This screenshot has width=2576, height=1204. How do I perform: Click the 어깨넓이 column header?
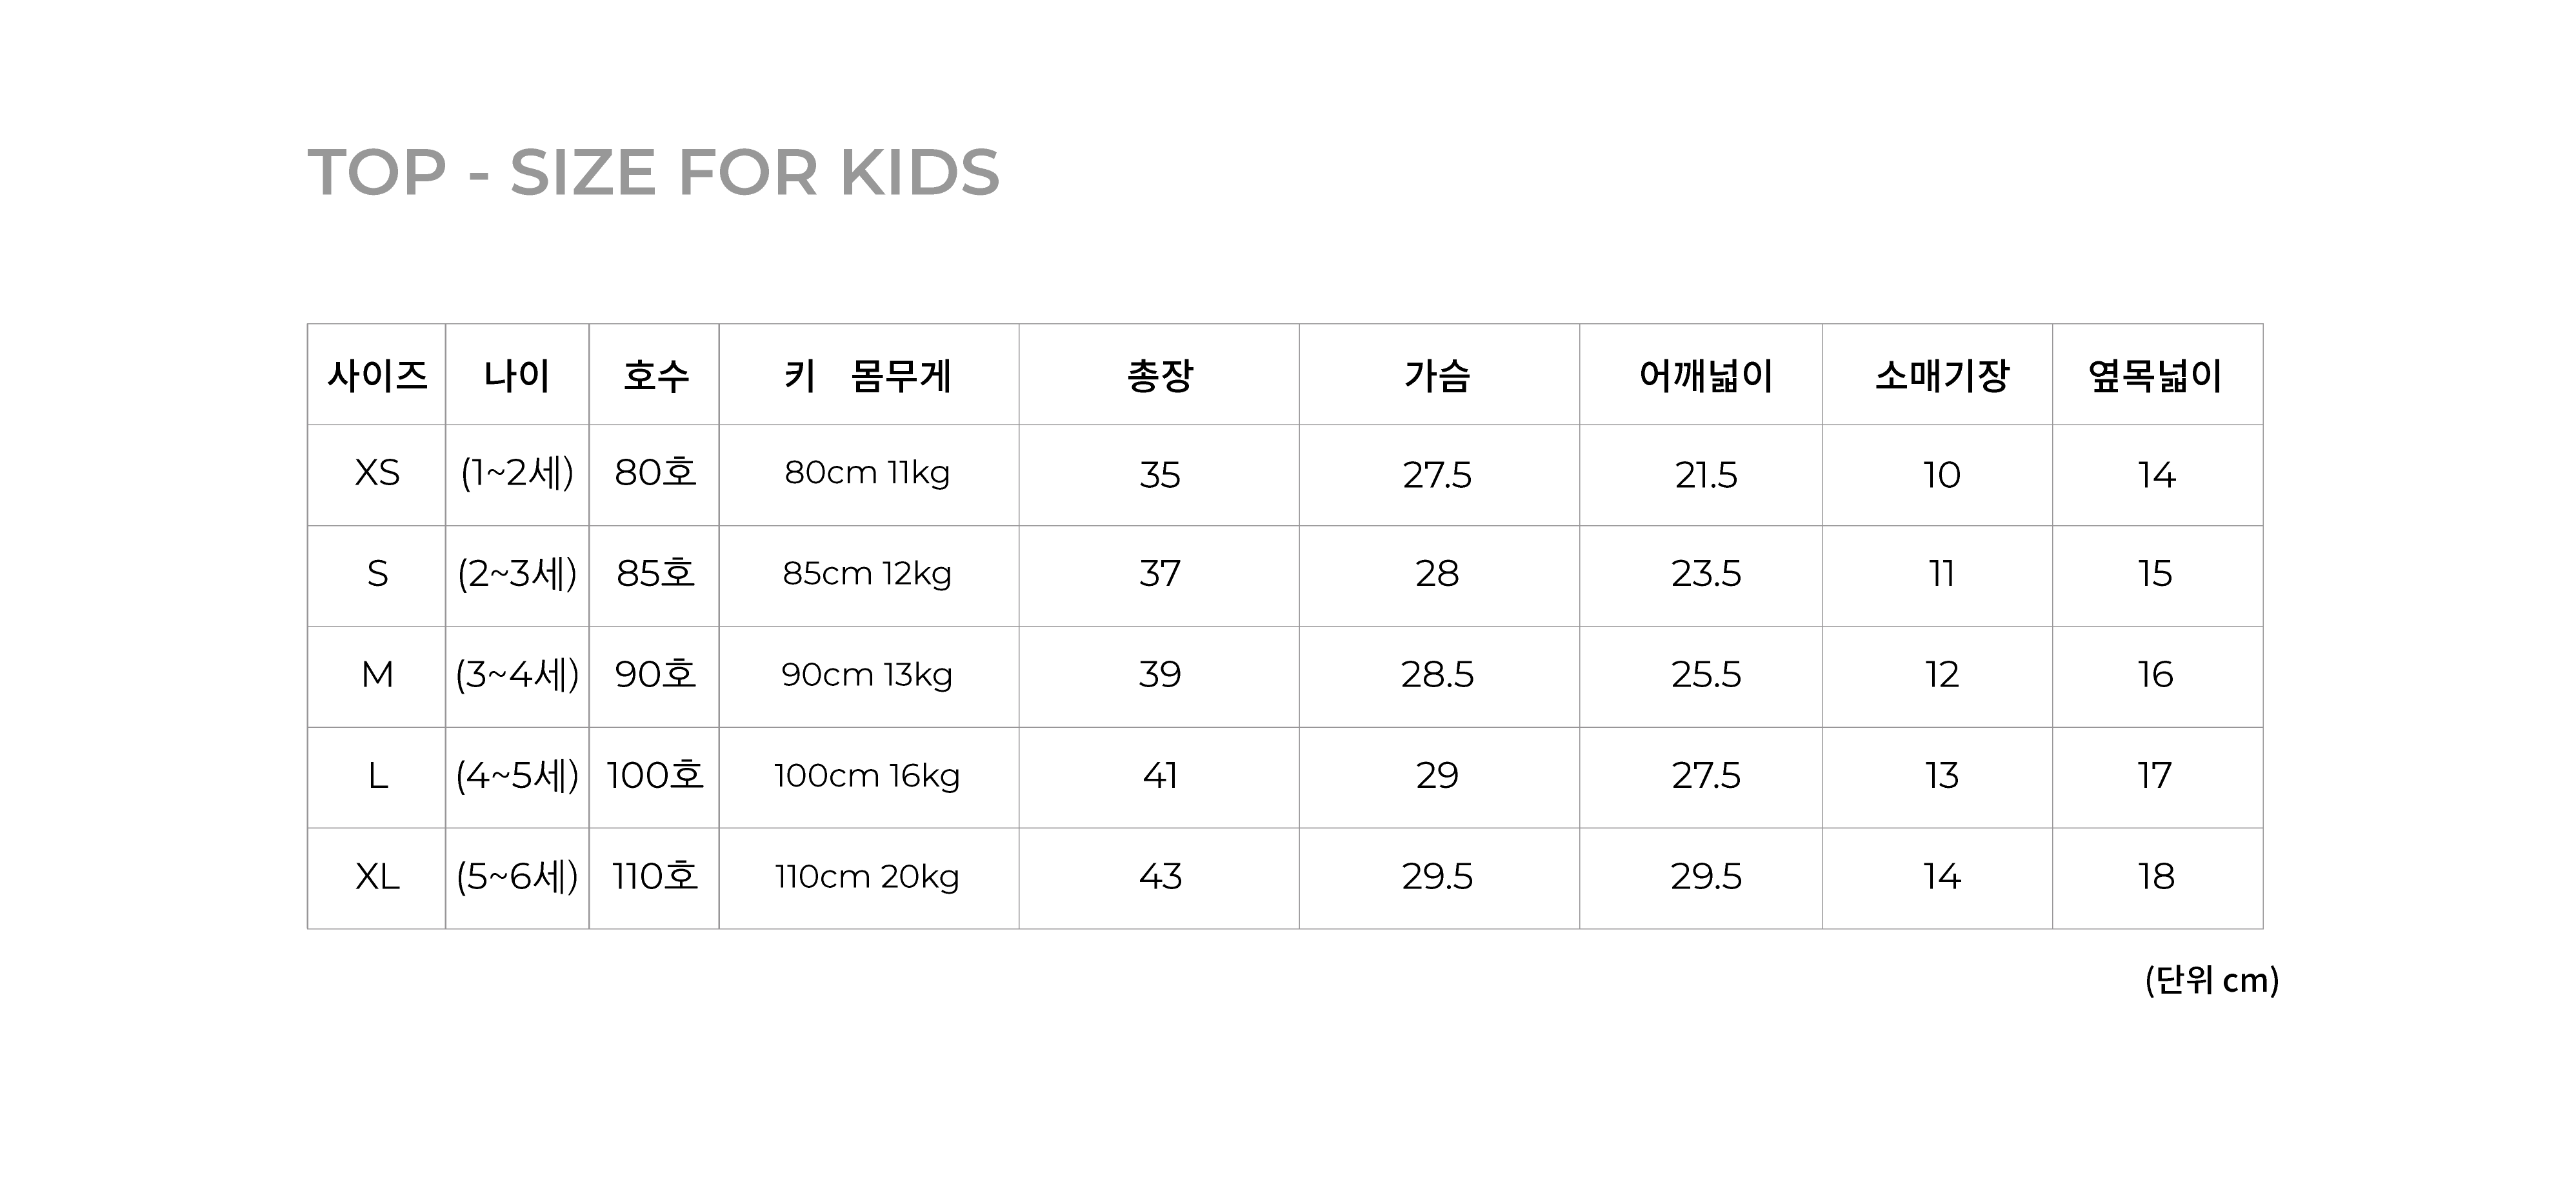(1705, 376)
